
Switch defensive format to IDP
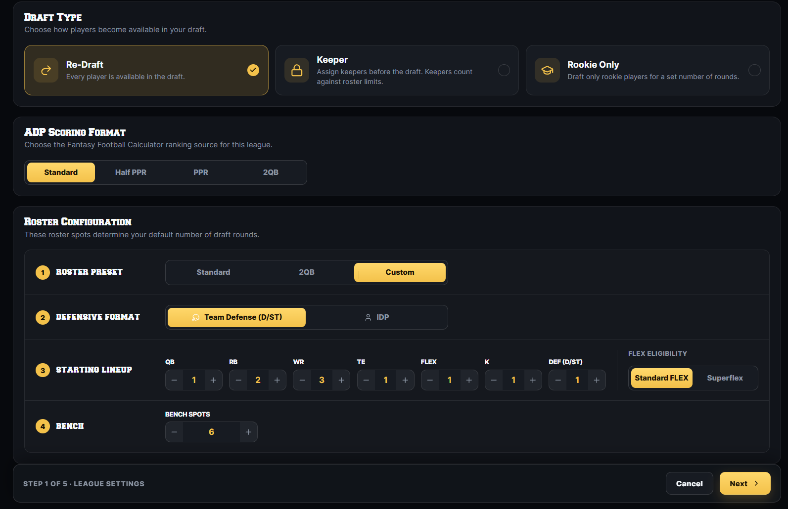coord(376,317)
